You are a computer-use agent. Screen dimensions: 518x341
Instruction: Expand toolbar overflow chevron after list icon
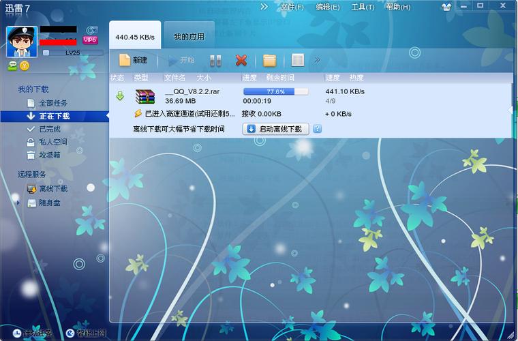tap(318, 60)
